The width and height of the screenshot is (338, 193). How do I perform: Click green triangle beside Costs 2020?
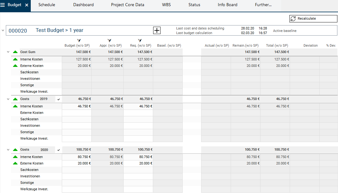tap(15, 150)
